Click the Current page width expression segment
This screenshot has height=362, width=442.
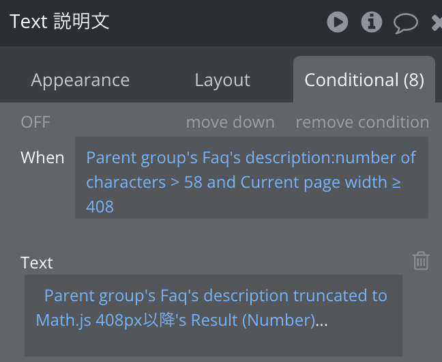pyautogui.click(x=314, y=182)
